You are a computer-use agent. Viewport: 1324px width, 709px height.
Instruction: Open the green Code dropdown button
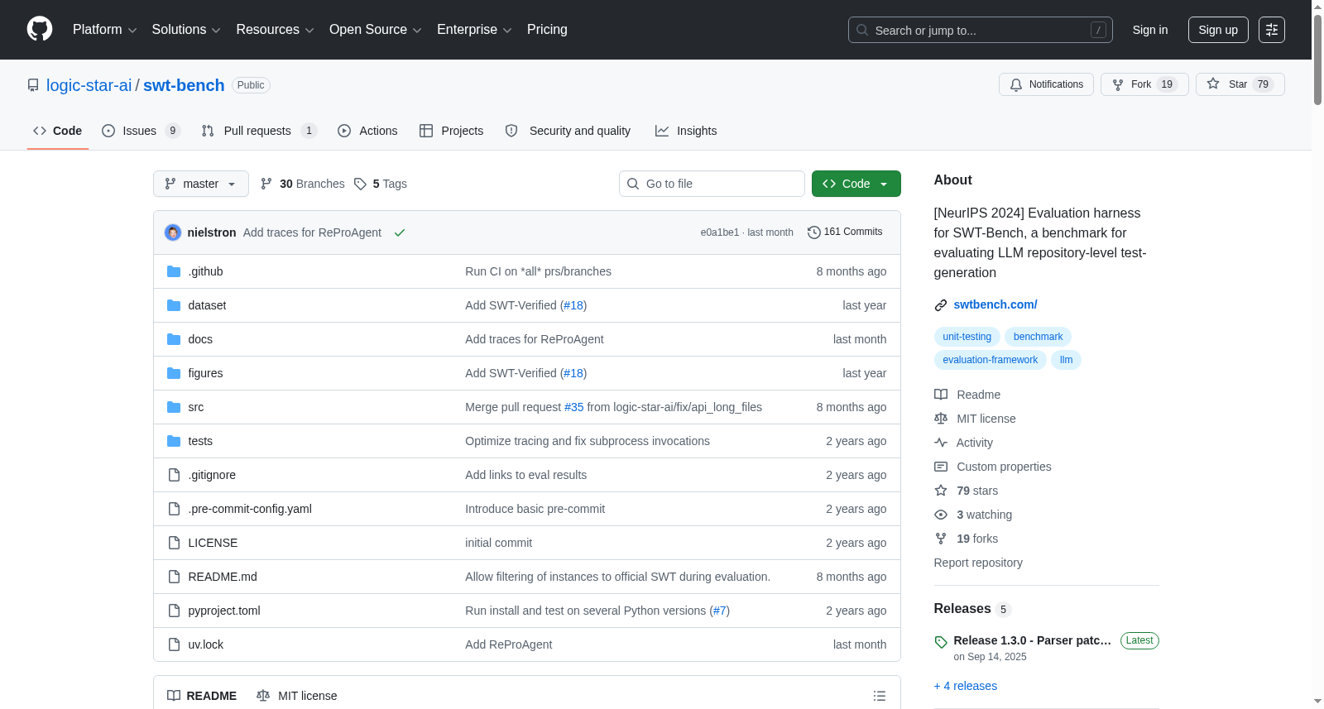pyautogui.click(x=856, y=184)
